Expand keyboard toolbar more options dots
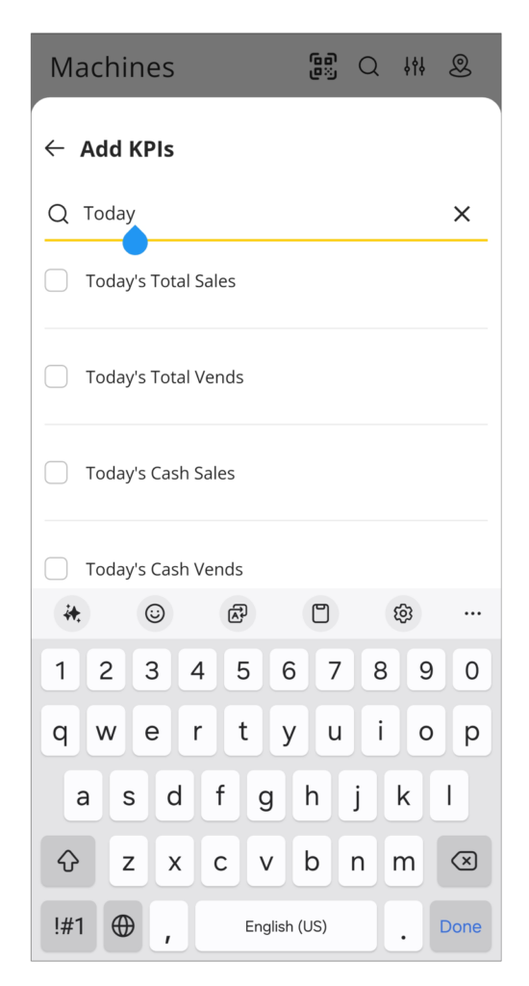The width and height of the screenshot is (529, 986). [472, 613]
